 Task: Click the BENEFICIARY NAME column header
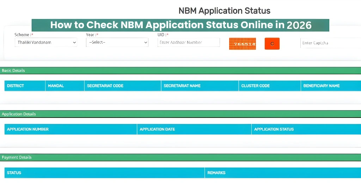coord(331,86)
